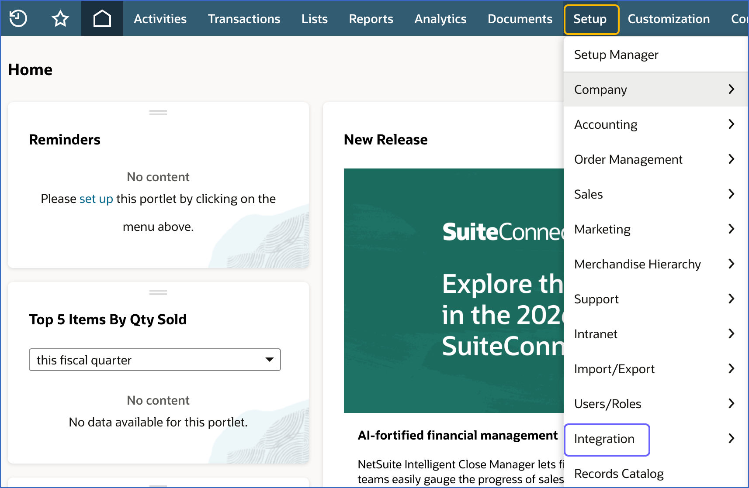749x488 pixels.
Task: Expand the Import/Export submenu chevron
Action: tap(732, 368)
